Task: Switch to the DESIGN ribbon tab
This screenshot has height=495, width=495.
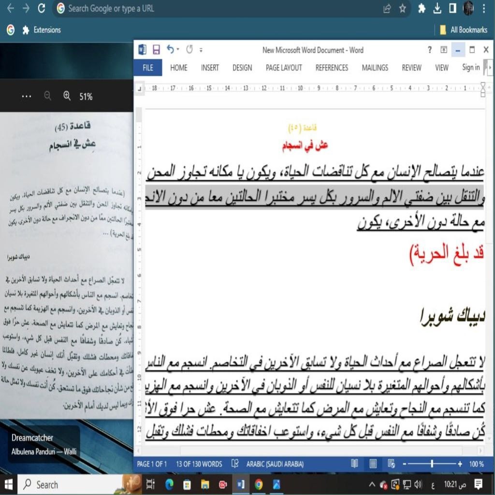Action: pyautogui.click(x=242, y=68)
